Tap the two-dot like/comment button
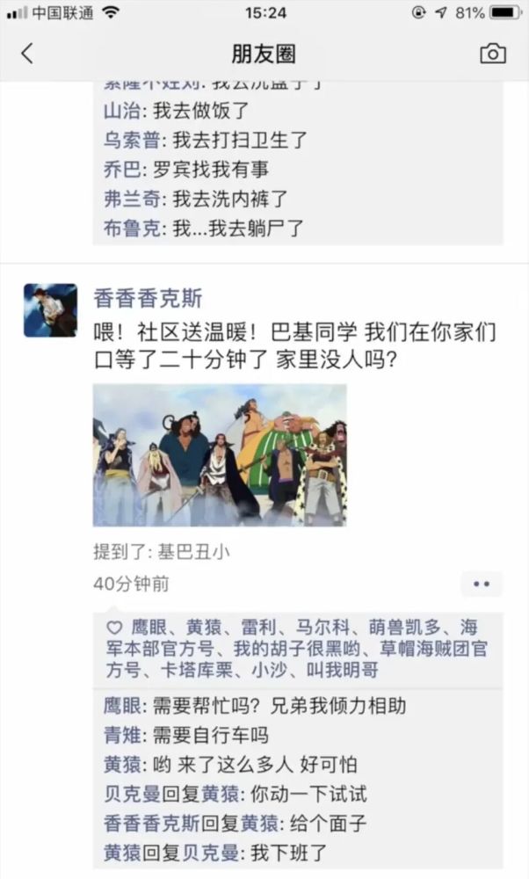 [482, 585]
